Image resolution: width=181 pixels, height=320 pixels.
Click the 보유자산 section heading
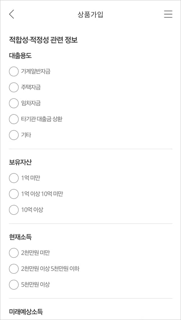click(x=20, y=162)
